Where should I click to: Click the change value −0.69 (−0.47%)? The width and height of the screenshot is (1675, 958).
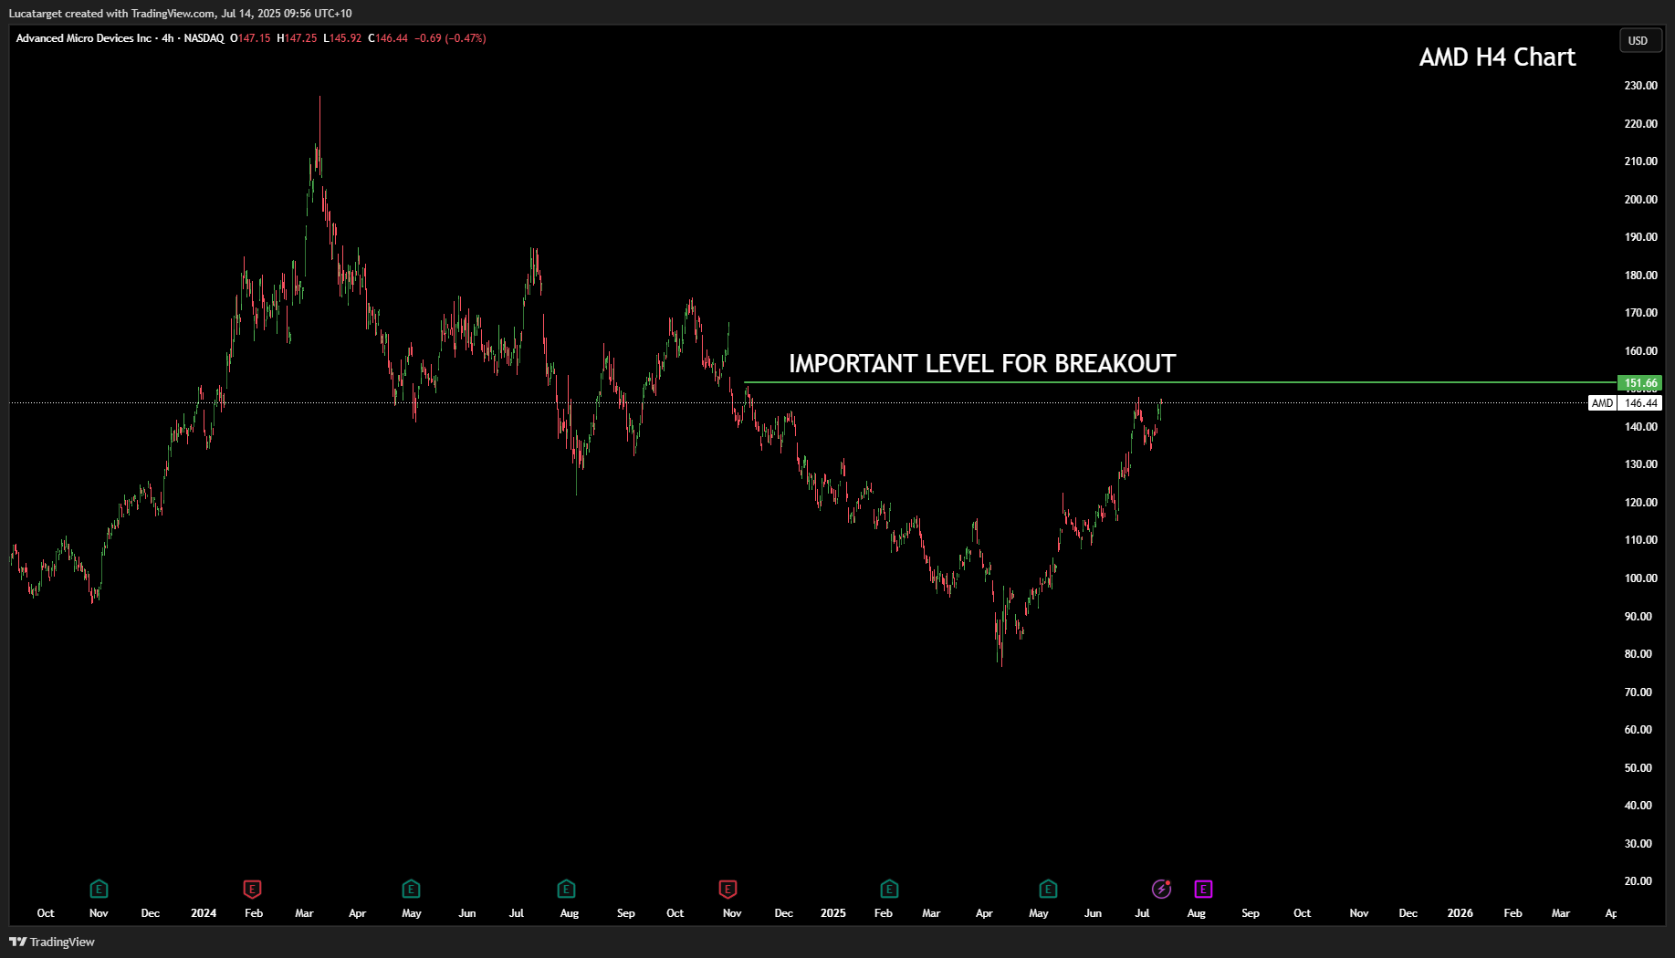click(x=450, y=38)
